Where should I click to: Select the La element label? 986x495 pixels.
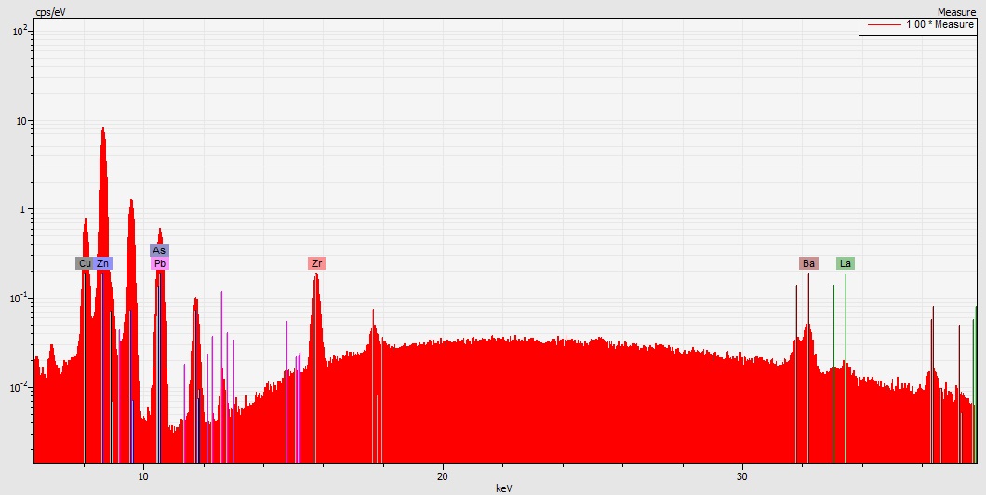click(x=846, y=263)
